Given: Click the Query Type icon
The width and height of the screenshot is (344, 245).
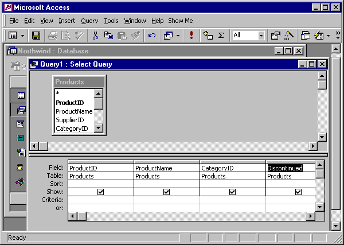Looking at the screenshot, I should point(168,36).
